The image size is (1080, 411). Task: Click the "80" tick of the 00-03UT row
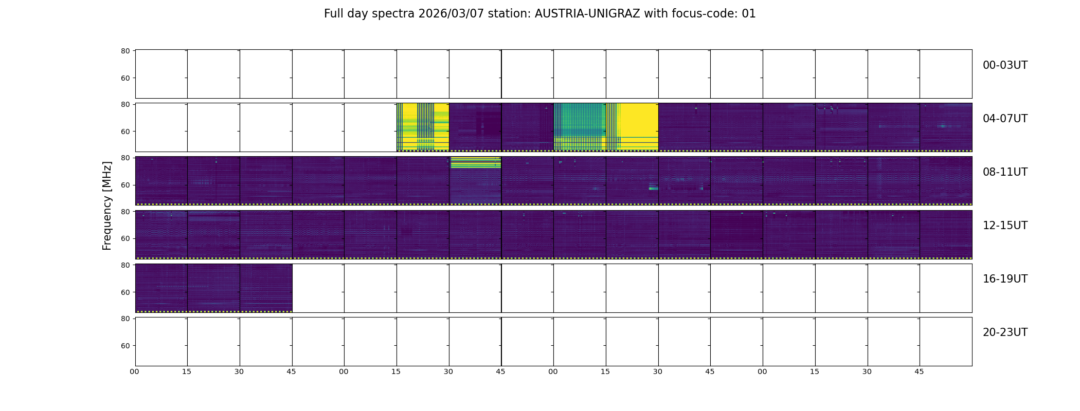(125, 51)
